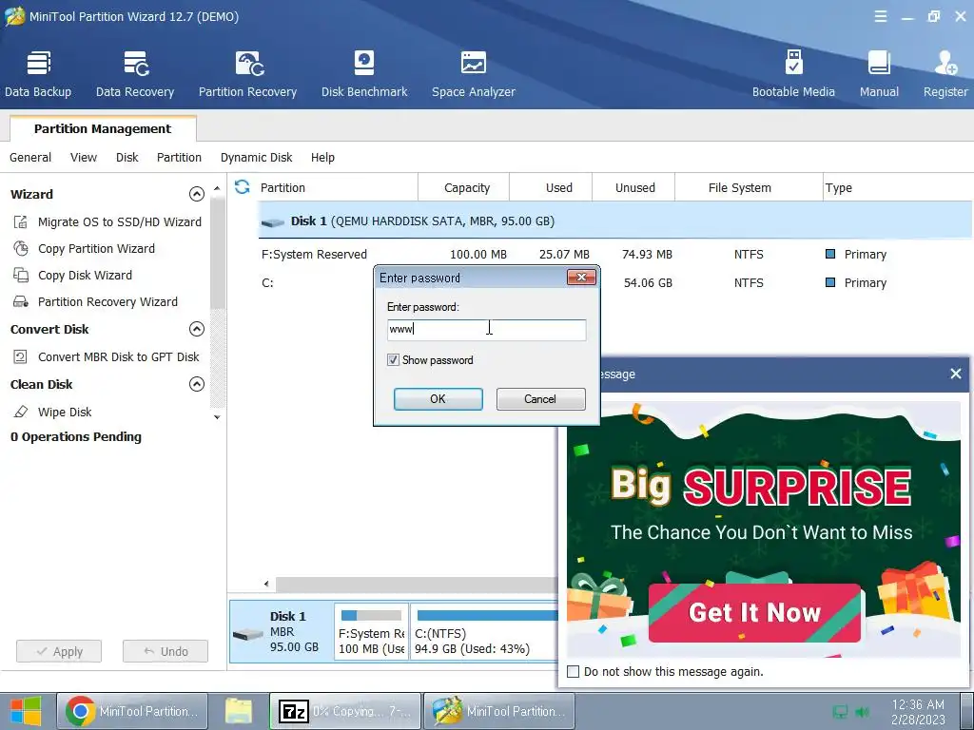974x730 pixels.
Task: Open Partition Recovery tool
Action: 248,74
